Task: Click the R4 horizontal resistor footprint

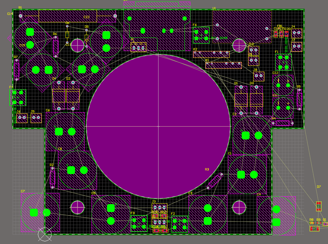Action: (282, 123)
